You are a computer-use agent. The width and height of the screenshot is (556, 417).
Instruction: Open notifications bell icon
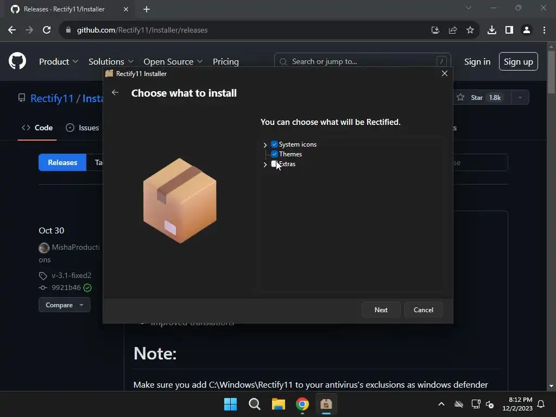541,404
